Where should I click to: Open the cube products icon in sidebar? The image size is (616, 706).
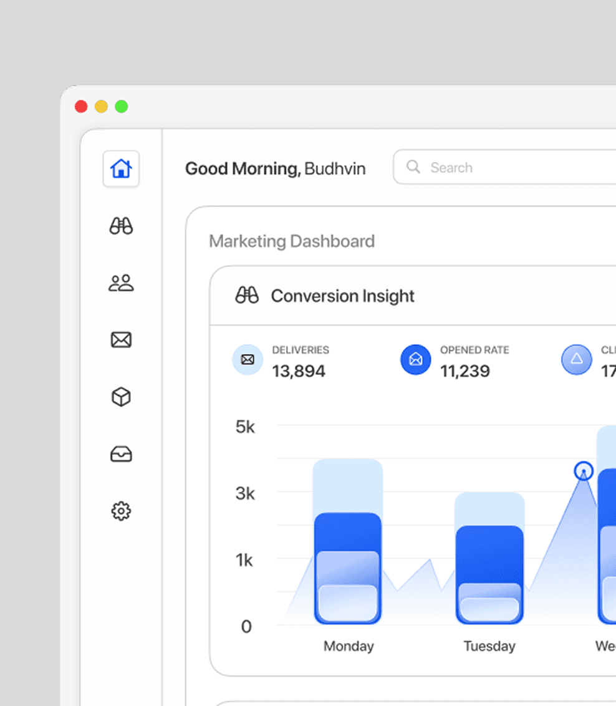[121, 397]
